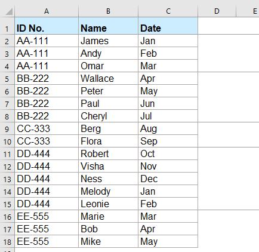Select cell containing Melody
259x252 pixels.
pyautogui.click(x=108, y=191)
